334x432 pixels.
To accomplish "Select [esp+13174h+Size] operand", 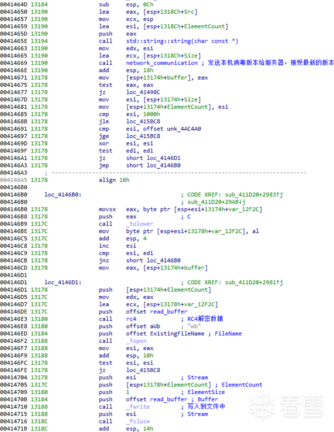I will click(172, 100).
